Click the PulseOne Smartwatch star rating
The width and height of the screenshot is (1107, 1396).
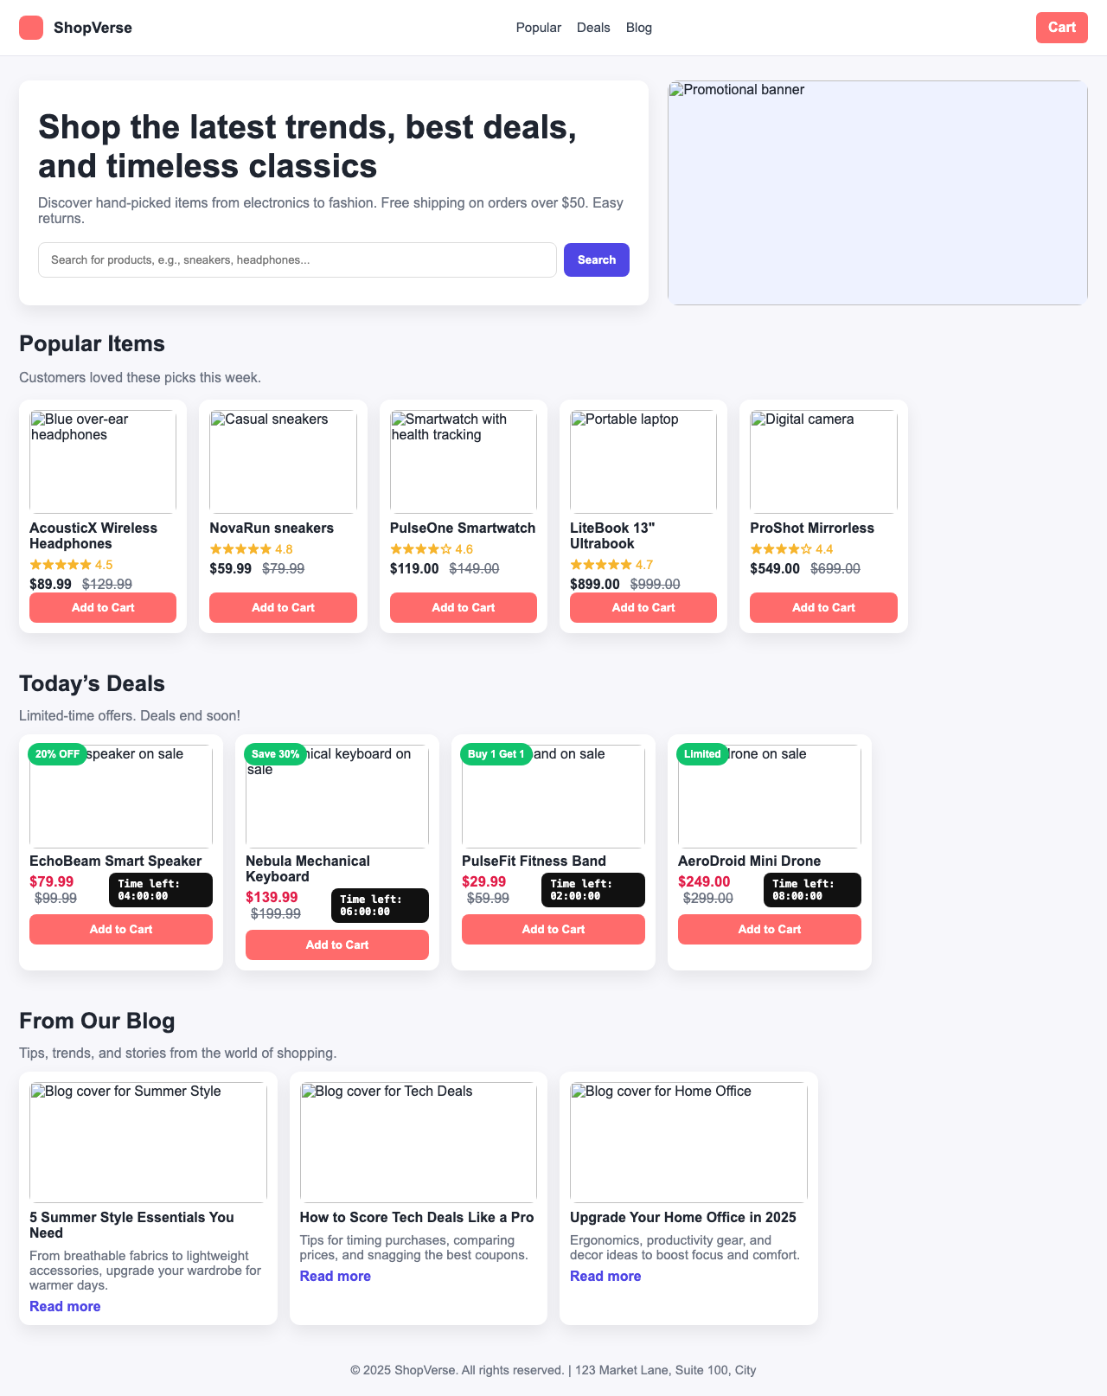coord(421,548)
